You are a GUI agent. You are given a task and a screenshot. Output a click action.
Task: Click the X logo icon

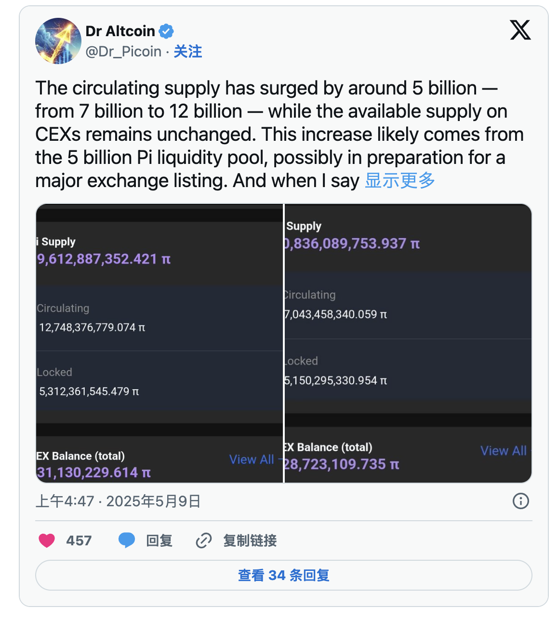pos(520,30)
